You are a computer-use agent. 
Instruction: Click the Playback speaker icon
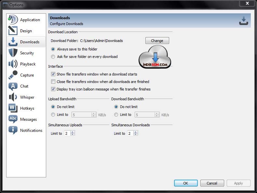[13, 64]
